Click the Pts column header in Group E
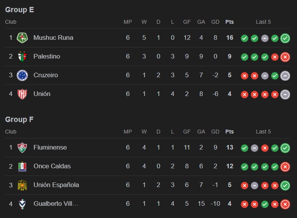This screenshot has width=297, height=218. (x=229, y=22)
